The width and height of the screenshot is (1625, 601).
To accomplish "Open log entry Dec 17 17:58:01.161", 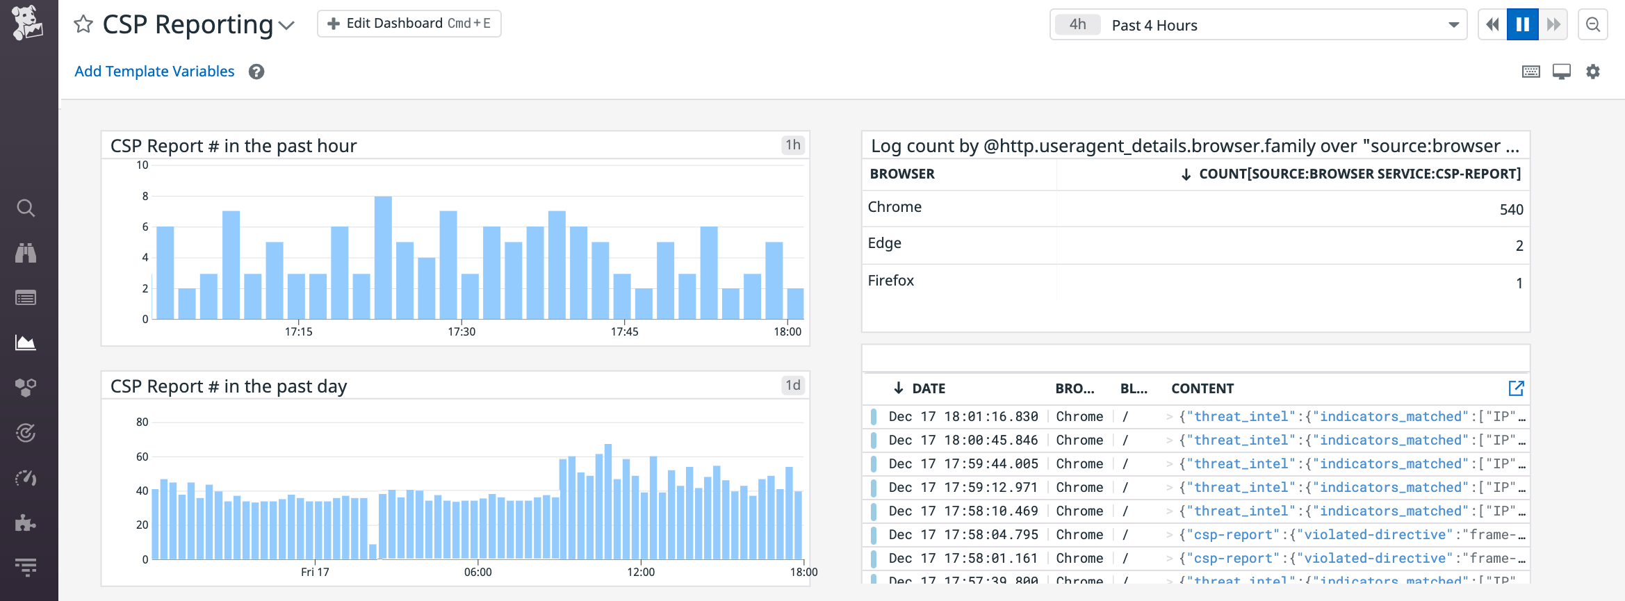I will click(1195, 559).
